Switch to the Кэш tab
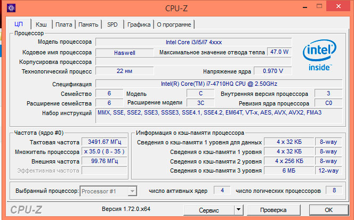This screenshot has width=354, height=220. 41,25
